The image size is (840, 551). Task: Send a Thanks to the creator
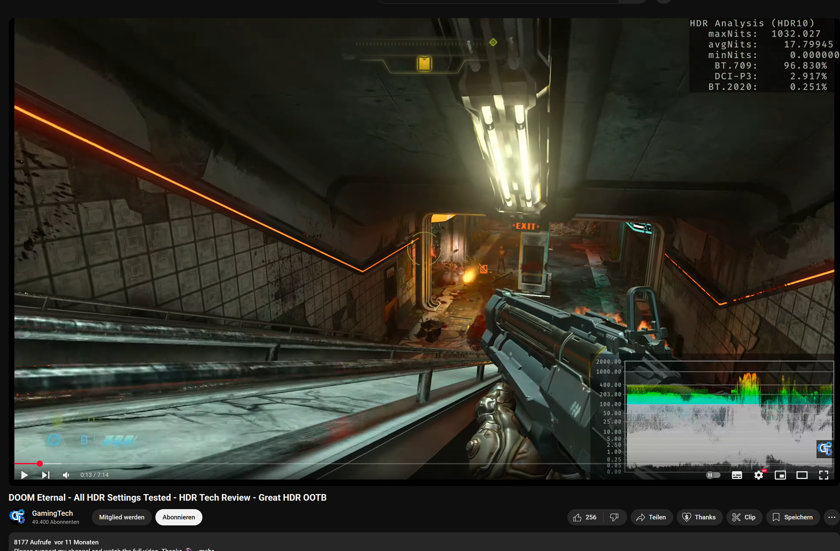coord(700,517)
